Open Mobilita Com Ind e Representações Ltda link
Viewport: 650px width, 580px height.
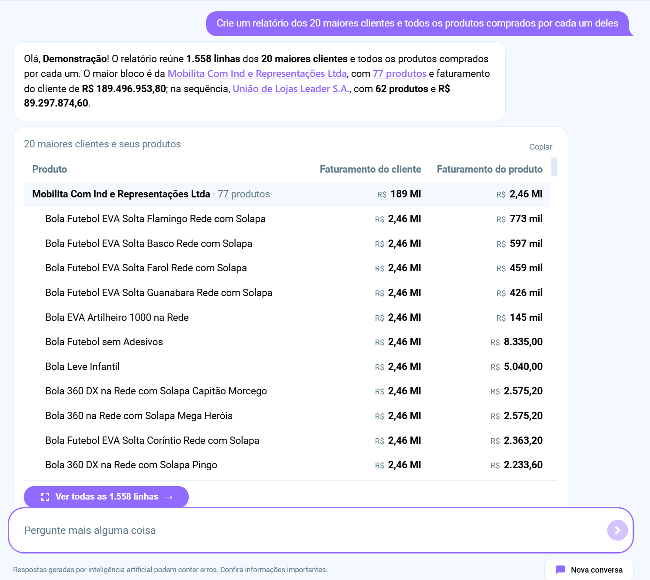(x=257, y=73)
